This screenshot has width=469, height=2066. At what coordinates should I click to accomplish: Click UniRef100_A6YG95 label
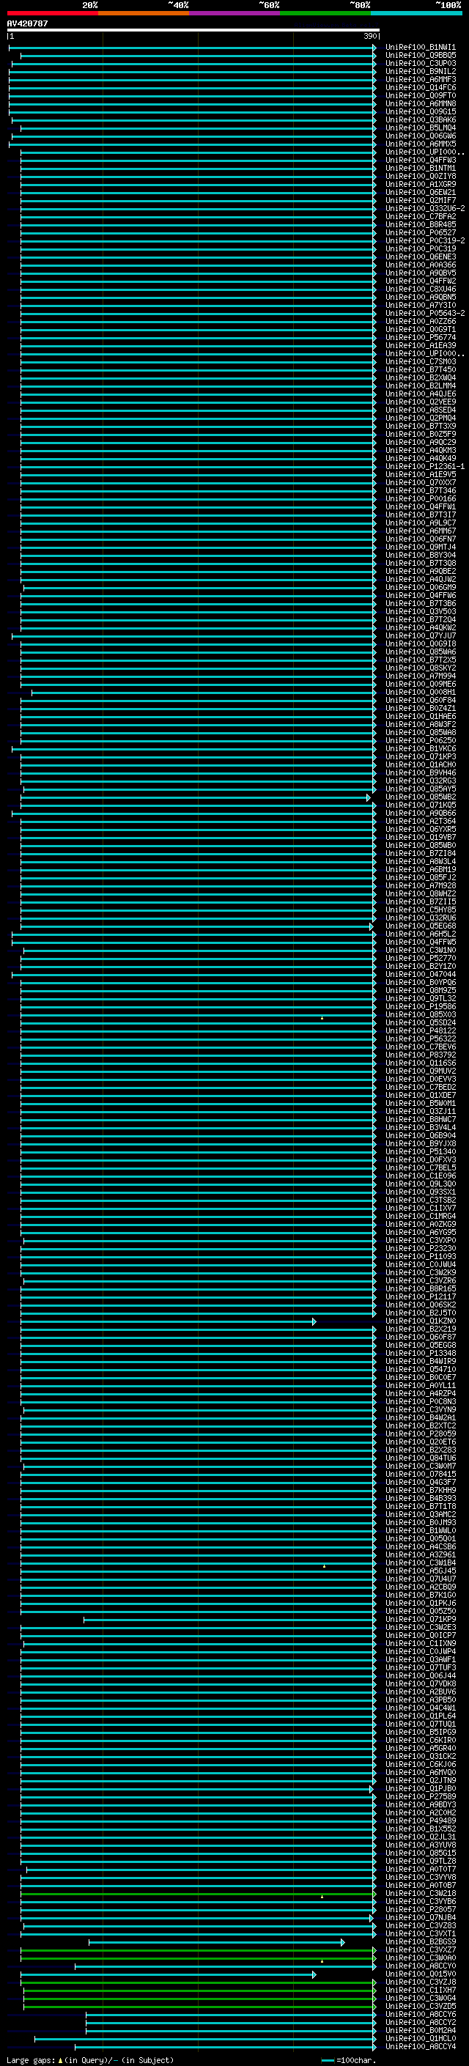click(420, 1232)
